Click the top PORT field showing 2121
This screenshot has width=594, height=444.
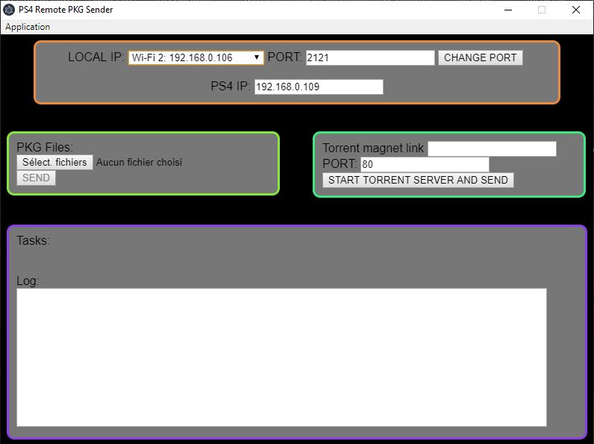tap(370, 57)
